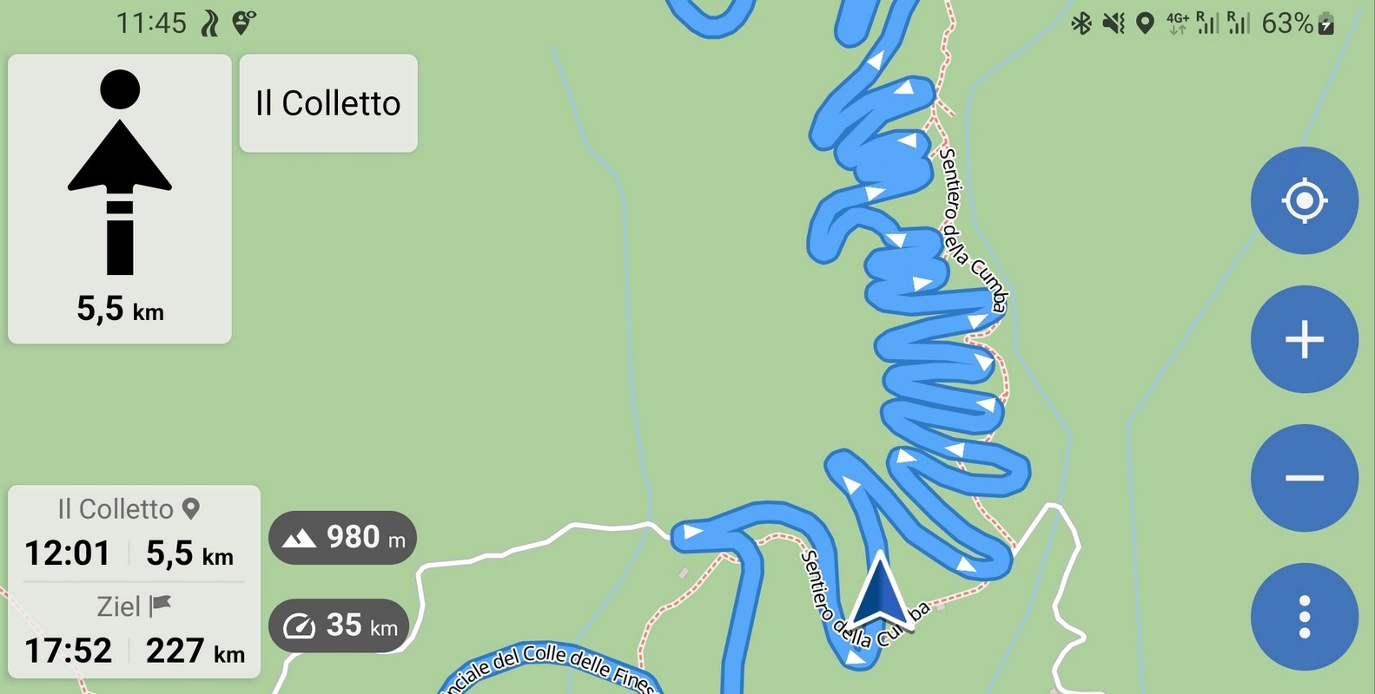Image resolution: width=1375 pixels, height=694 pixels.
Task: Tap the 17:52 arrival time
Action: tap(68, 651)
